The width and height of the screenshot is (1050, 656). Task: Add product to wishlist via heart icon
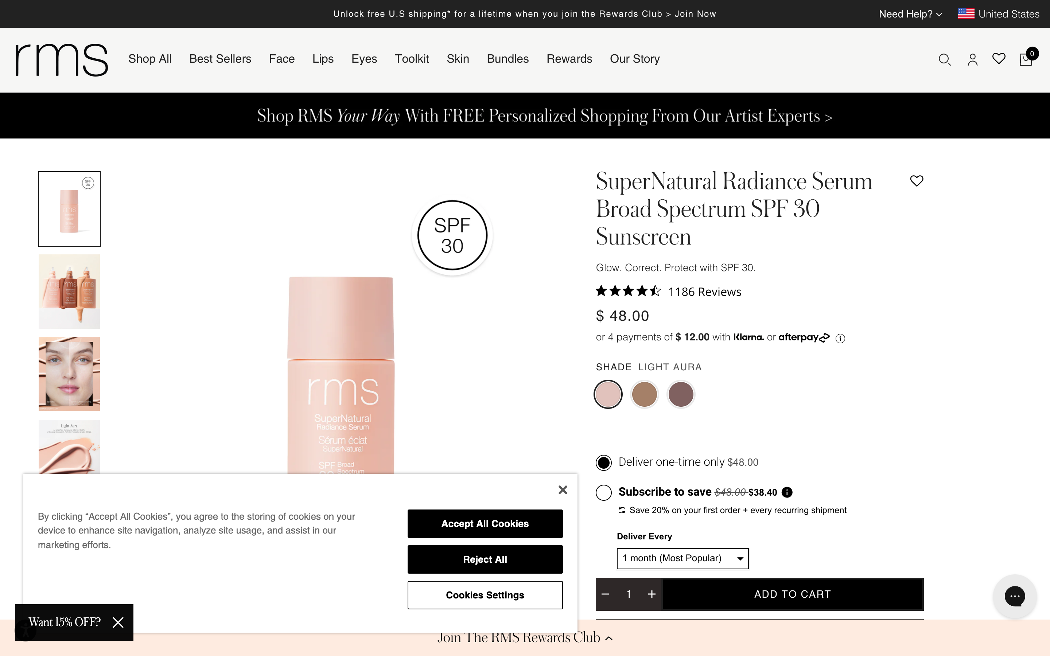(916, 180)
